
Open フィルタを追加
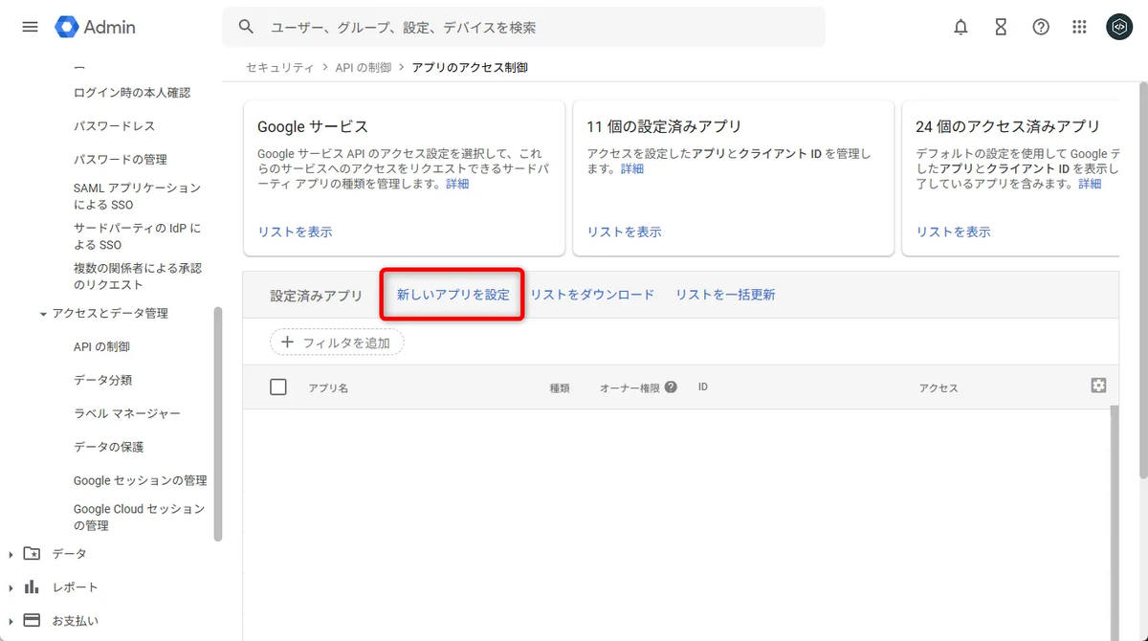point(337,342)
